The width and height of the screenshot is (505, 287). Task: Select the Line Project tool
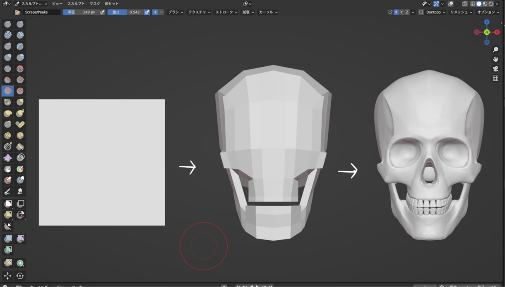[8, 226]
